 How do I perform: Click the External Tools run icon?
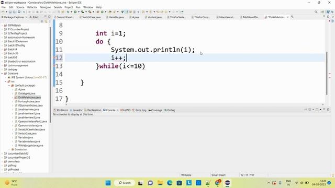(90, 12)
